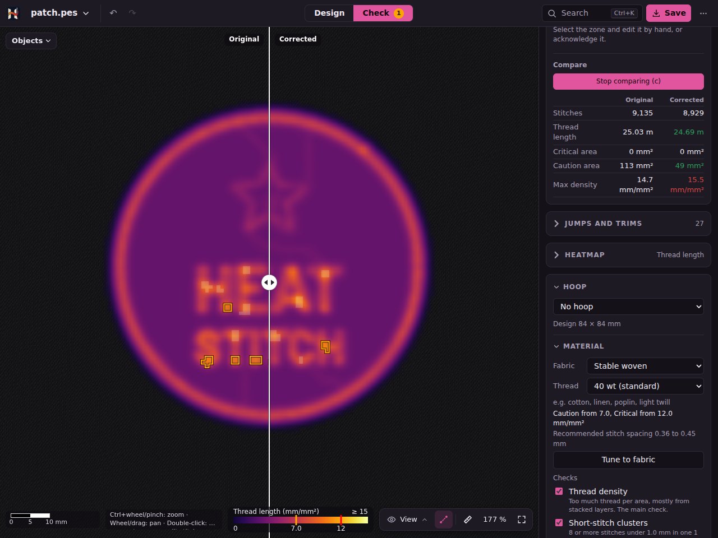Uncheck Short-stitch clusters check

tap(559, 523)
